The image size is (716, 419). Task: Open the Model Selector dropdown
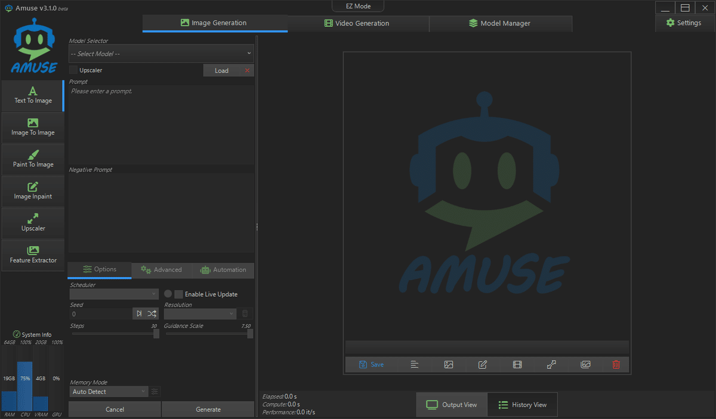pyautogui.click(x=161, y=53)
